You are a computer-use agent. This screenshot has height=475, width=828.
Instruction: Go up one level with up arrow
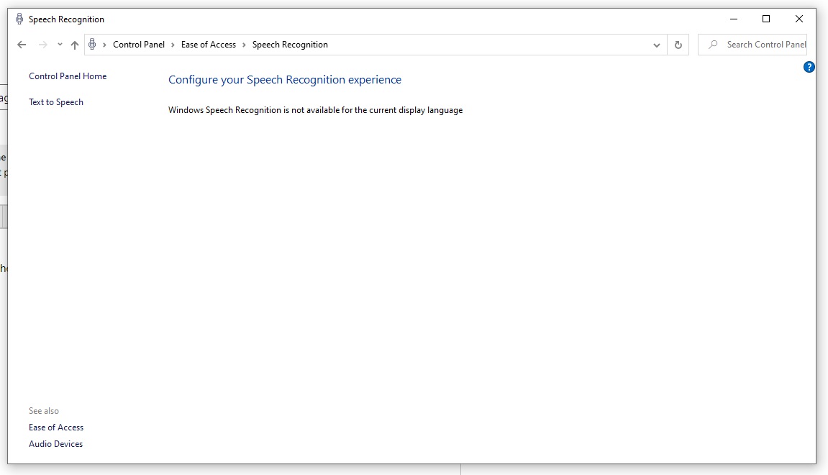point(75,45)
